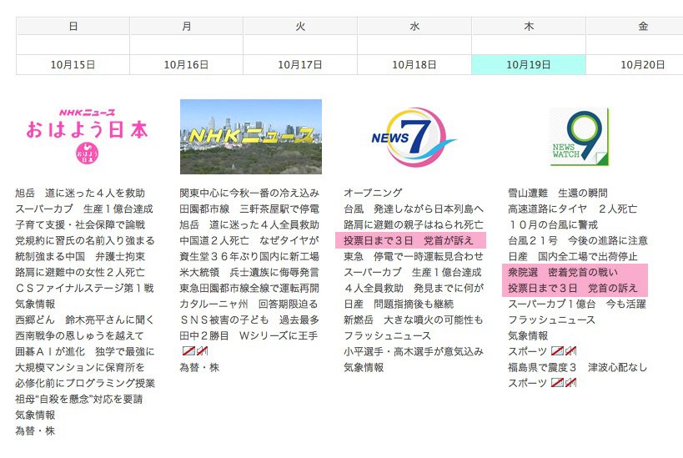Select the 10月15日 date cell
The height and width of the screenshot is (458, 683).
pyautogui.click(x=73, y=65)
